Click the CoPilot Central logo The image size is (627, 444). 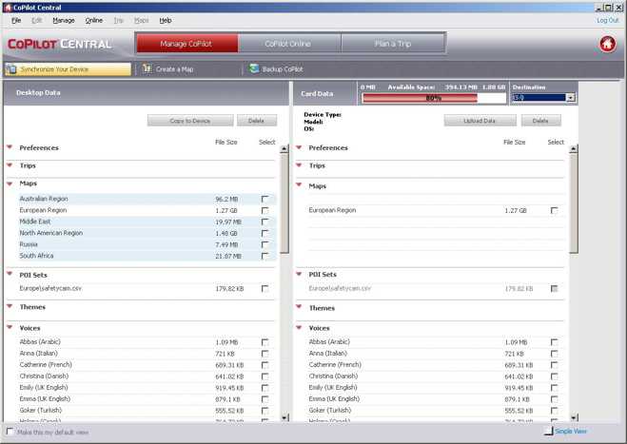[60, 44]
